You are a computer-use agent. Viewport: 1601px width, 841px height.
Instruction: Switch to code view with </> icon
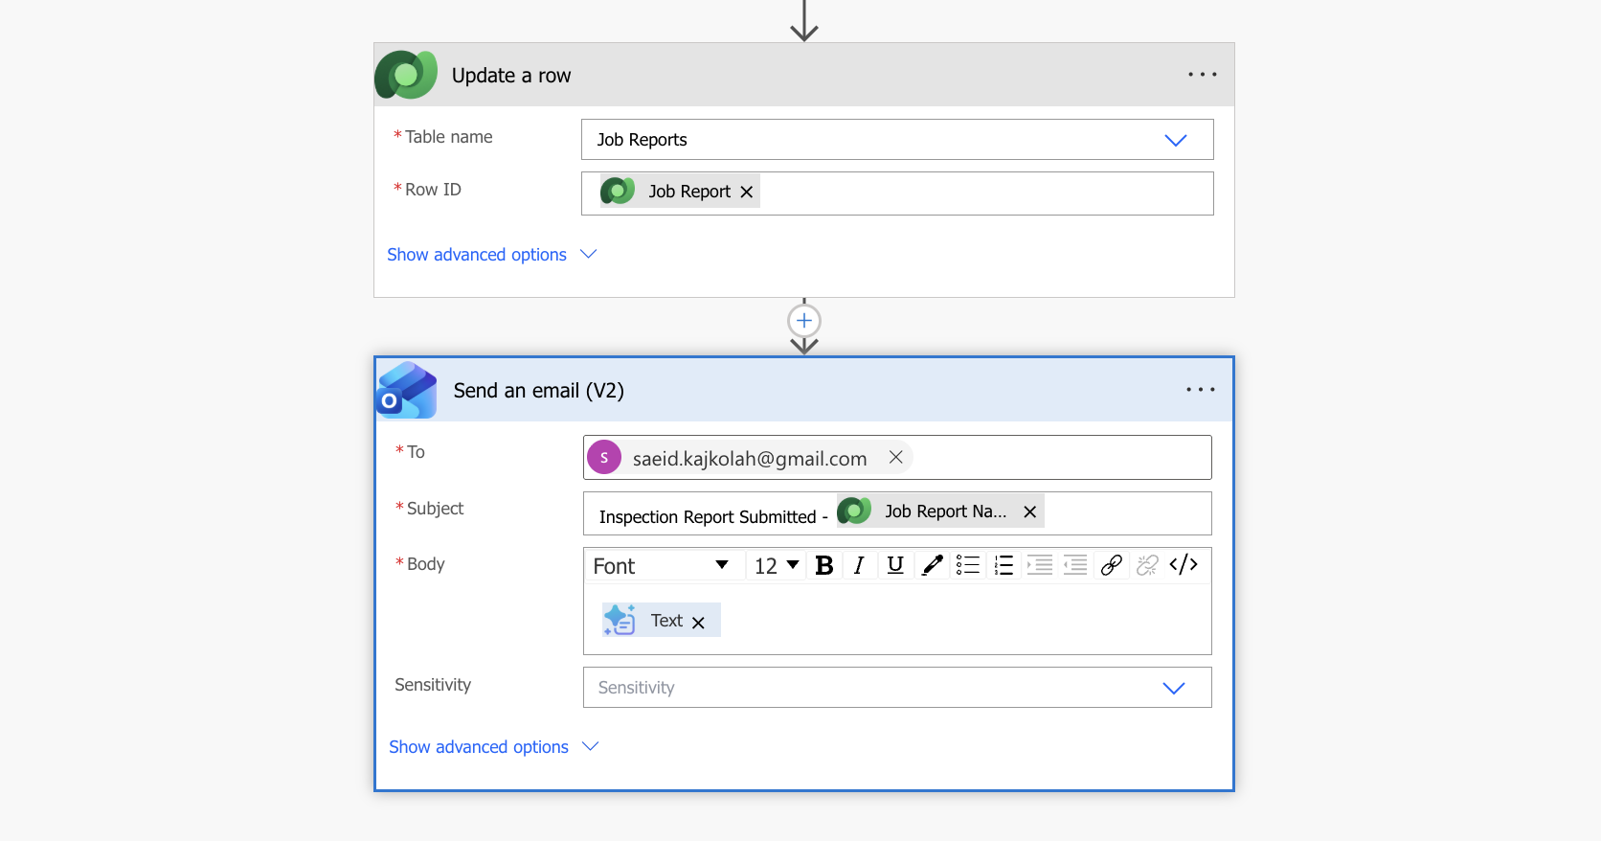[x=1184, y=565]
